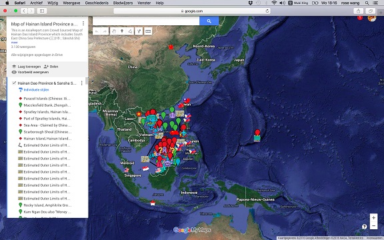Expand the map description with 'meer'
The height and width of the screenshot is (240, 384).
(14, 43)
